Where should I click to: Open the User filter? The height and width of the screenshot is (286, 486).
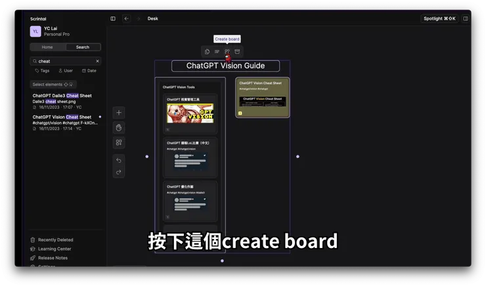[x=66, y=71]
